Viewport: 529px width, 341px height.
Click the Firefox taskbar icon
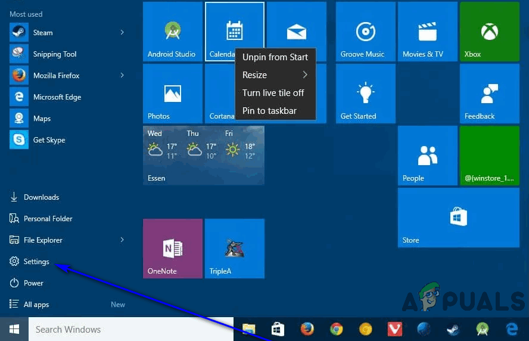(x=307, y=329)
